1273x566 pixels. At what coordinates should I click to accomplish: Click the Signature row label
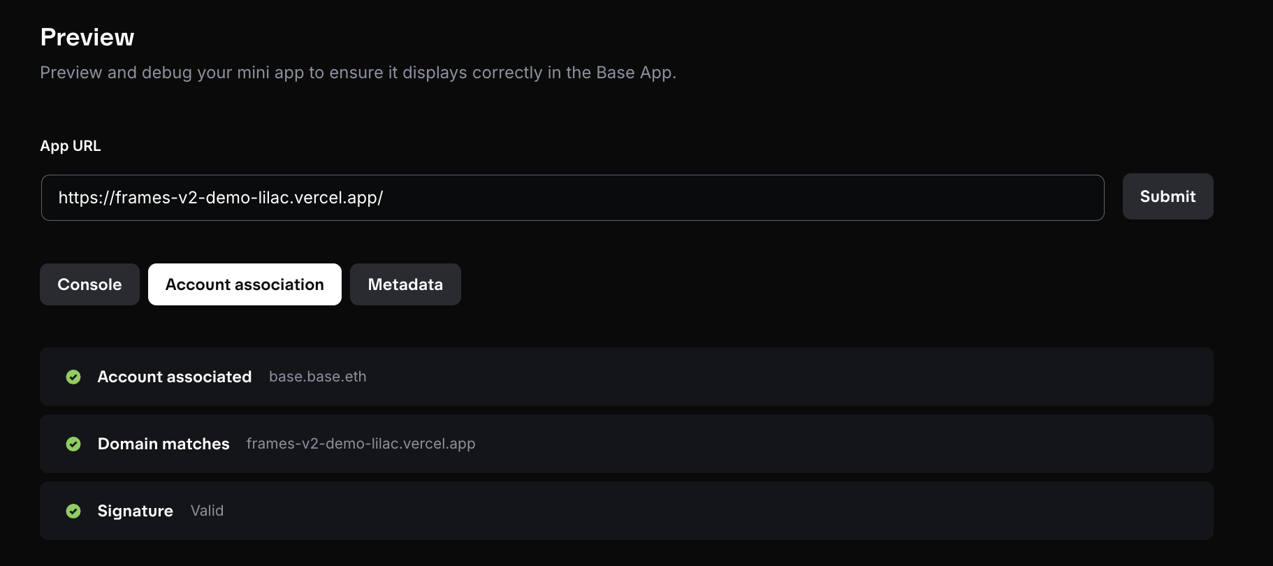(136, 511)
